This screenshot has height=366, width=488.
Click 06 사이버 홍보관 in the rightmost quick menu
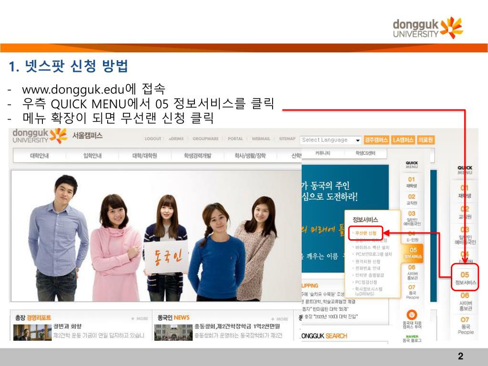coord(465,302)
